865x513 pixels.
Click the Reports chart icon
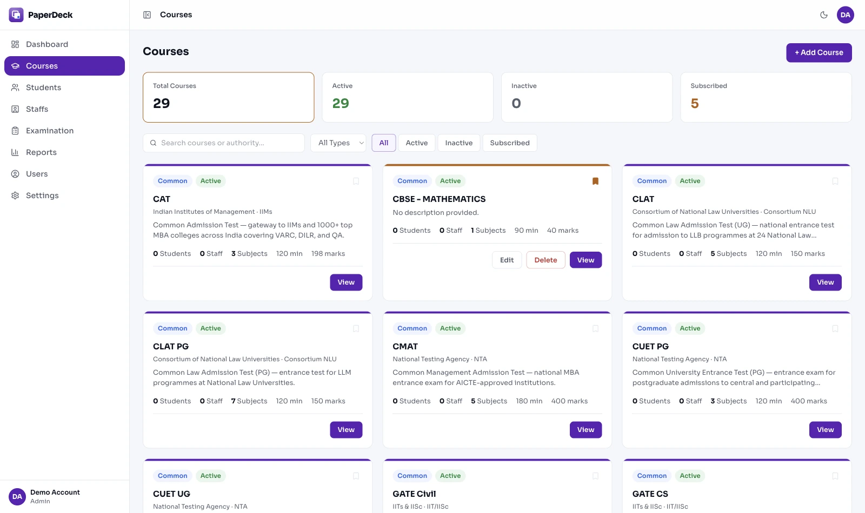coord(15,152)
